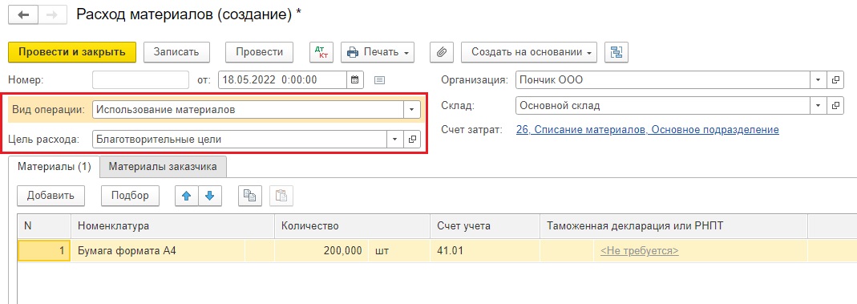The image size is (857, 304).
Task: Expand the Вид операции dropdown
Action: (411, 109)
